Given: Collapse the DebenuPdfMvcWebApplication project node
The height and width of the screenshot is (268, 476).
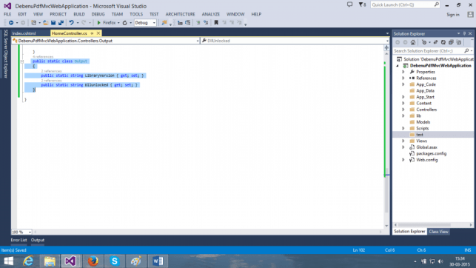Looking at the screenshot, I should click(398, 66).
